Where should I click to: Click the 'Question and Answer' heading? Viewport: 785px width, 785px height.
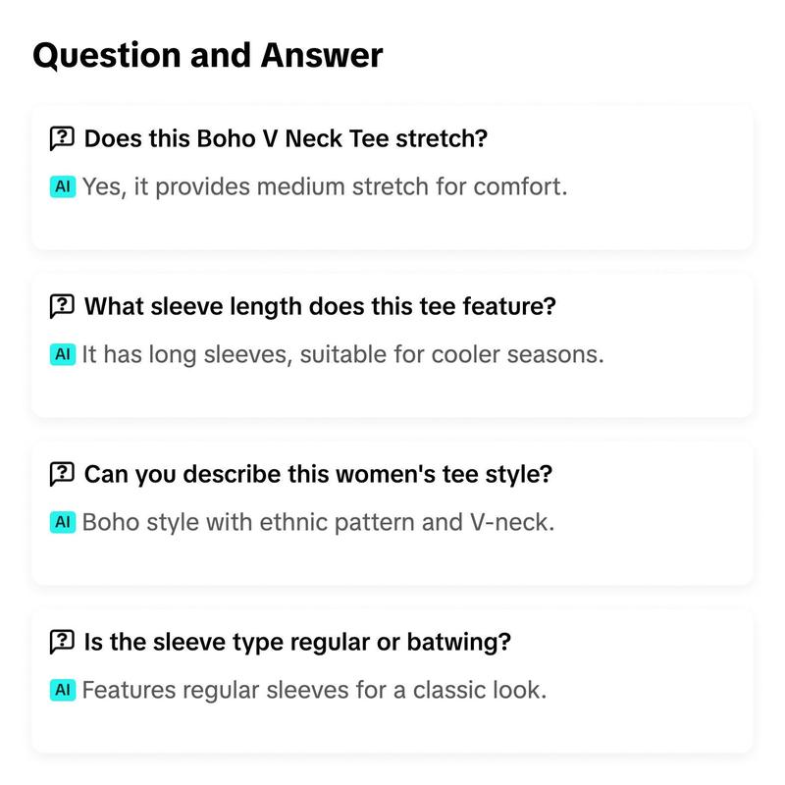tap(208, 55)
